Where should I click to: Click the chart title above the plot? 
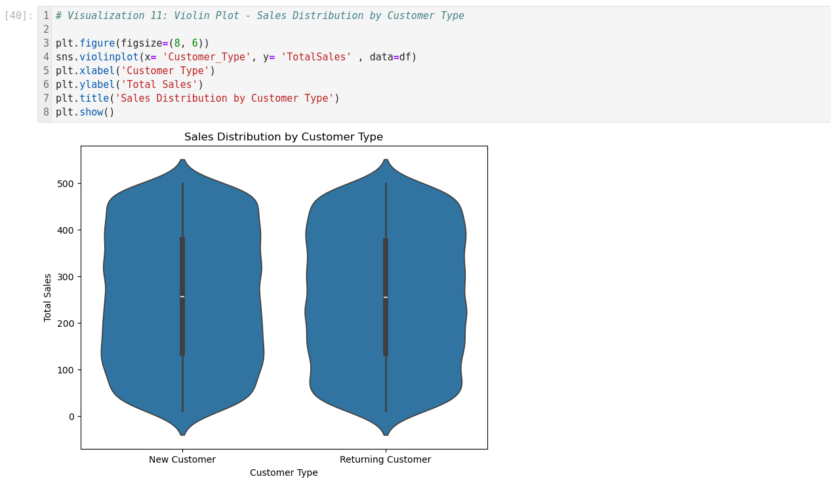[x=283, y=137]
